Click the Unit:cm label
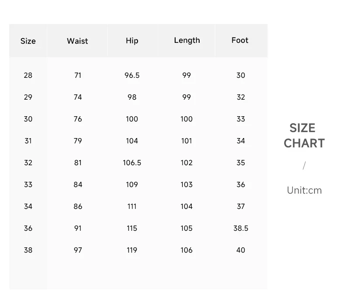 coord(304,191)
